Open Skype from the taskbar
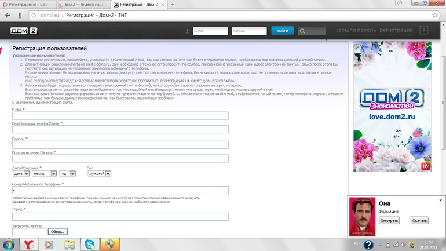This screenshot has height=251, width=446. coord(89,244)
